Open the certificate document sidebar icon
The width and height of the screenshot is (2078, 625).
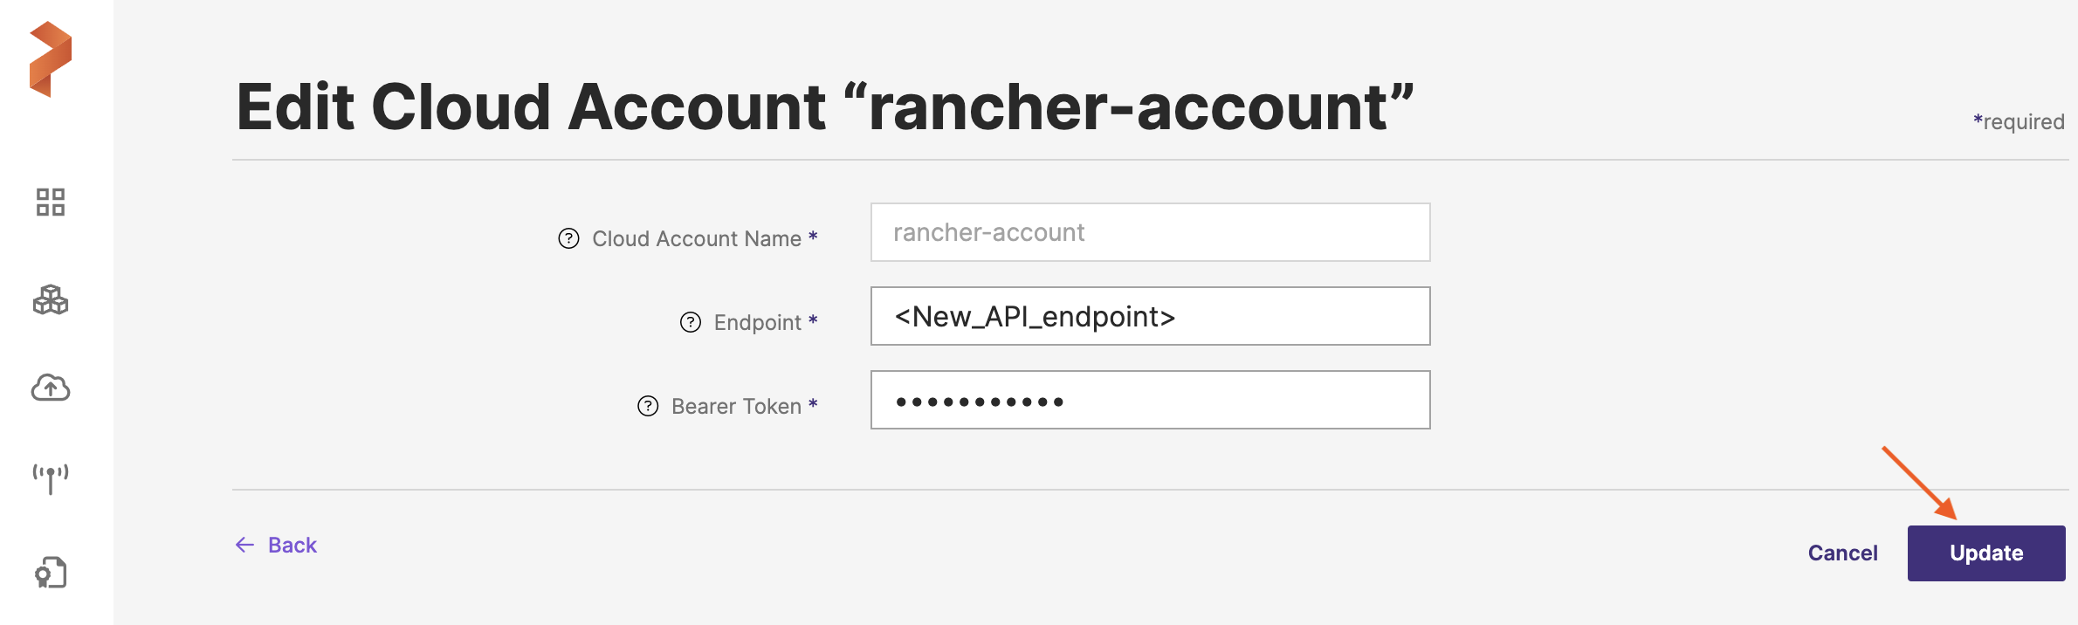(51, 573)
